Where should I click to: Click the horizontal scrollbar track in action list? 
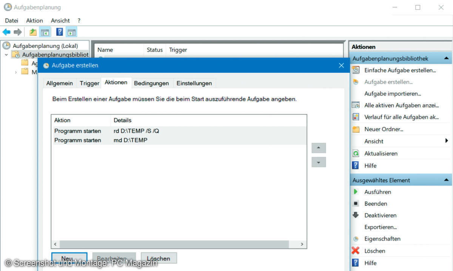[179, 244]
